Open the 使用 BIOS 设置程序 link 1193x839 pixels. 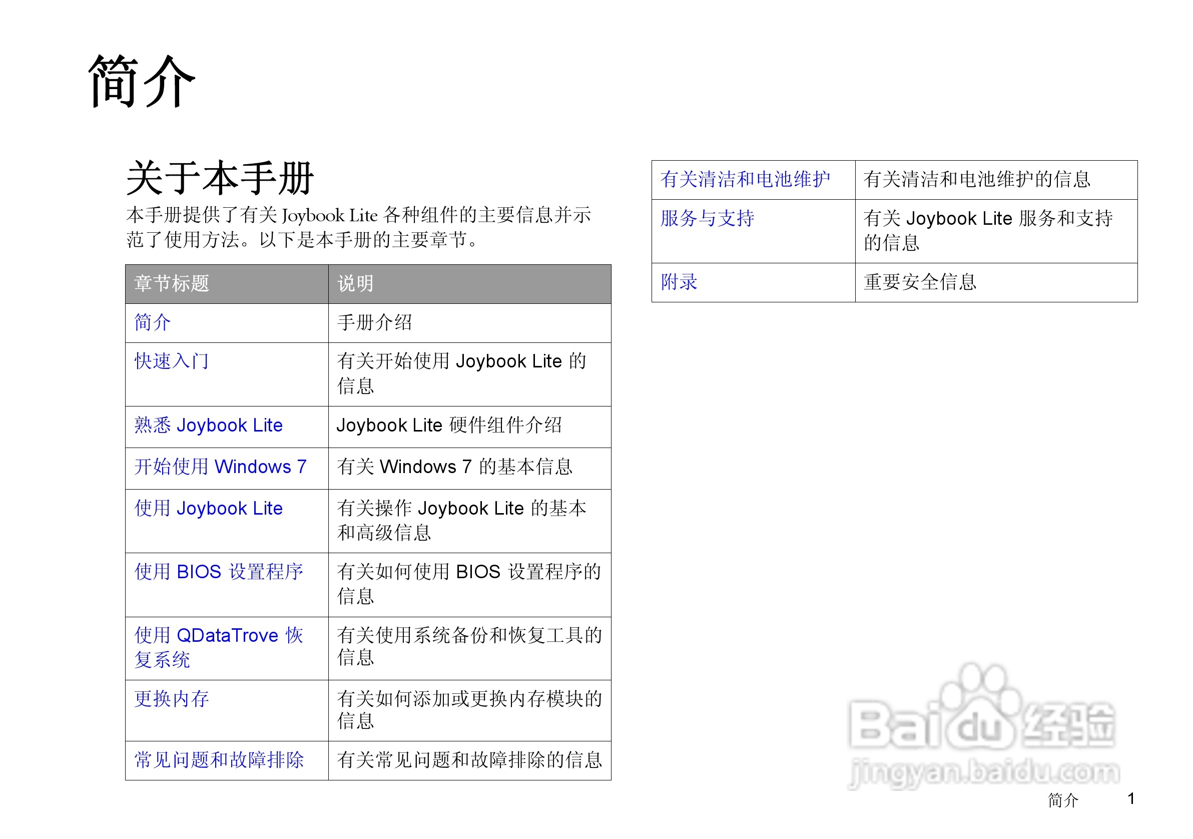coord(219,572)
